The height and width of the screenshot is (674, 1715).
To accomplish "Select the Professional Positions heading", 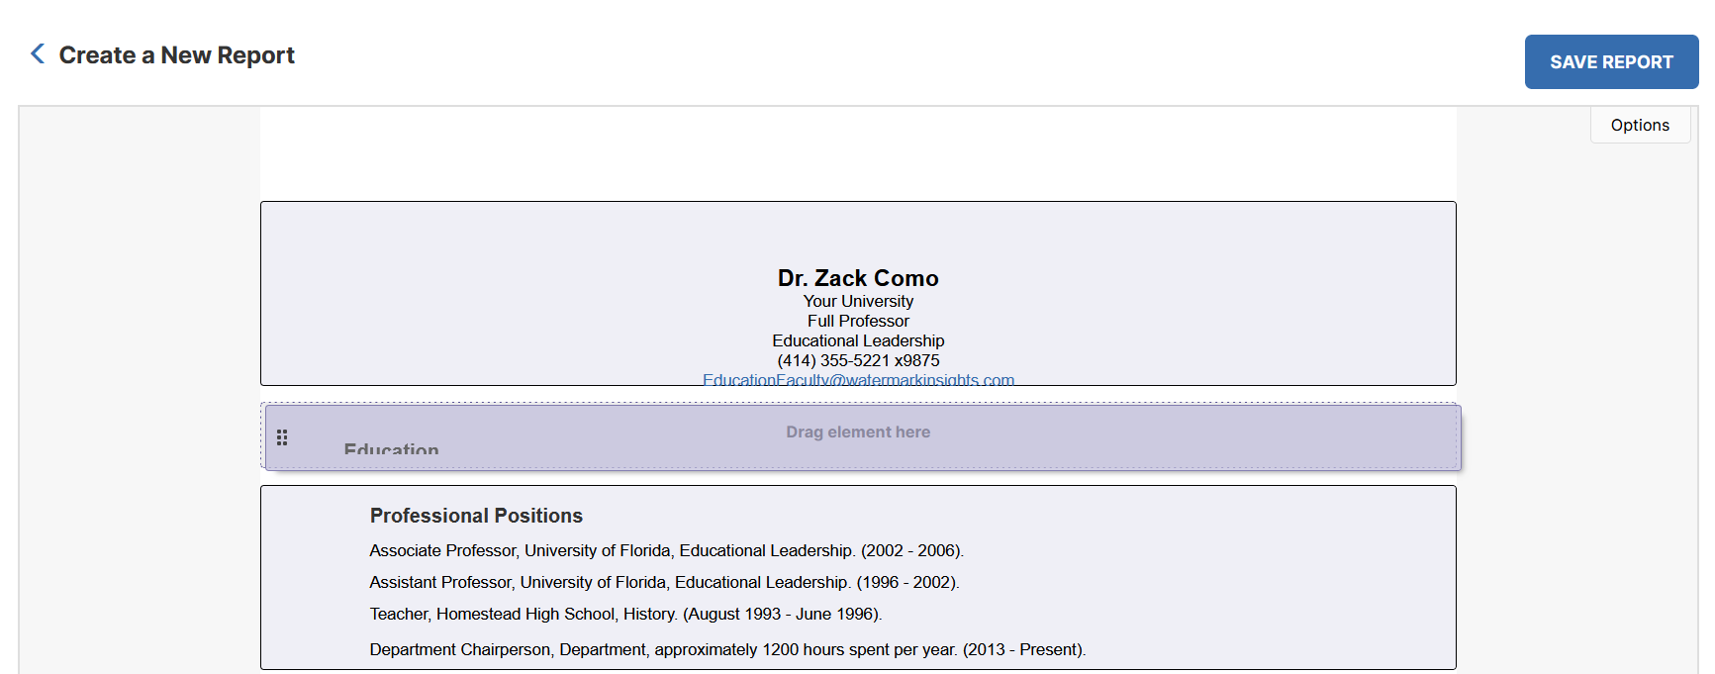I will point(476,516).
